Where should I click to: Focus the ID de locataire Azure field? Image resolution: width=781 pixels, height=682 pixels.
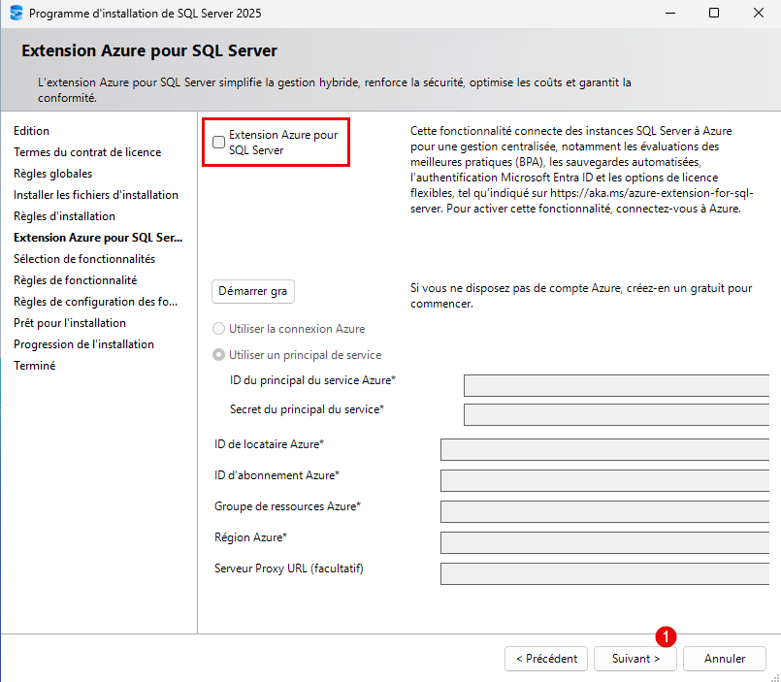tap(604, 449)
